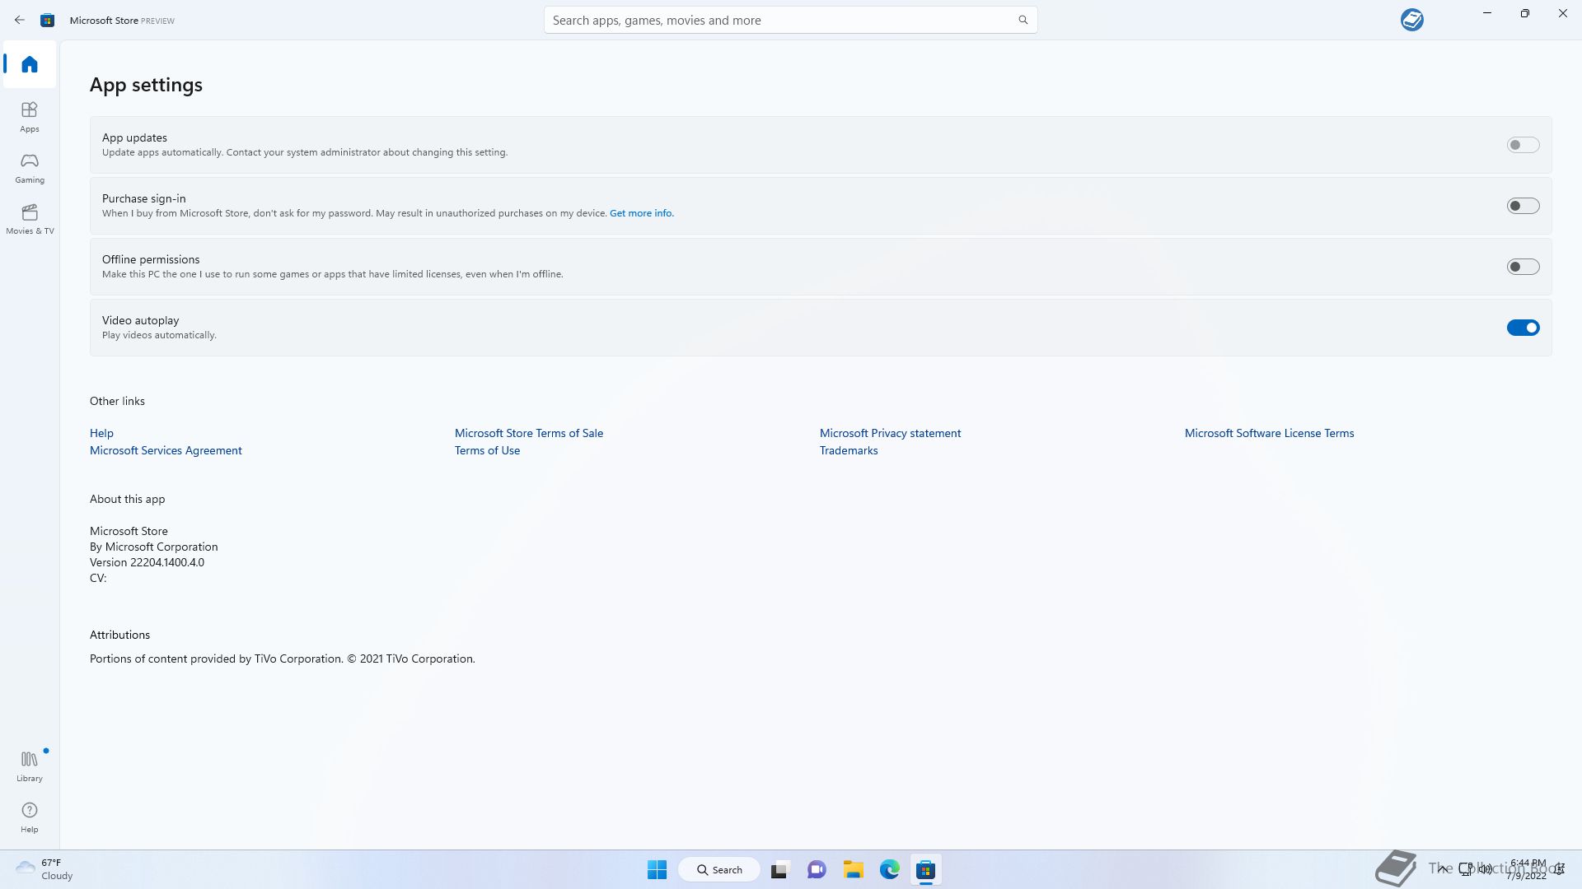Restore down the window

coord(1524,13)
